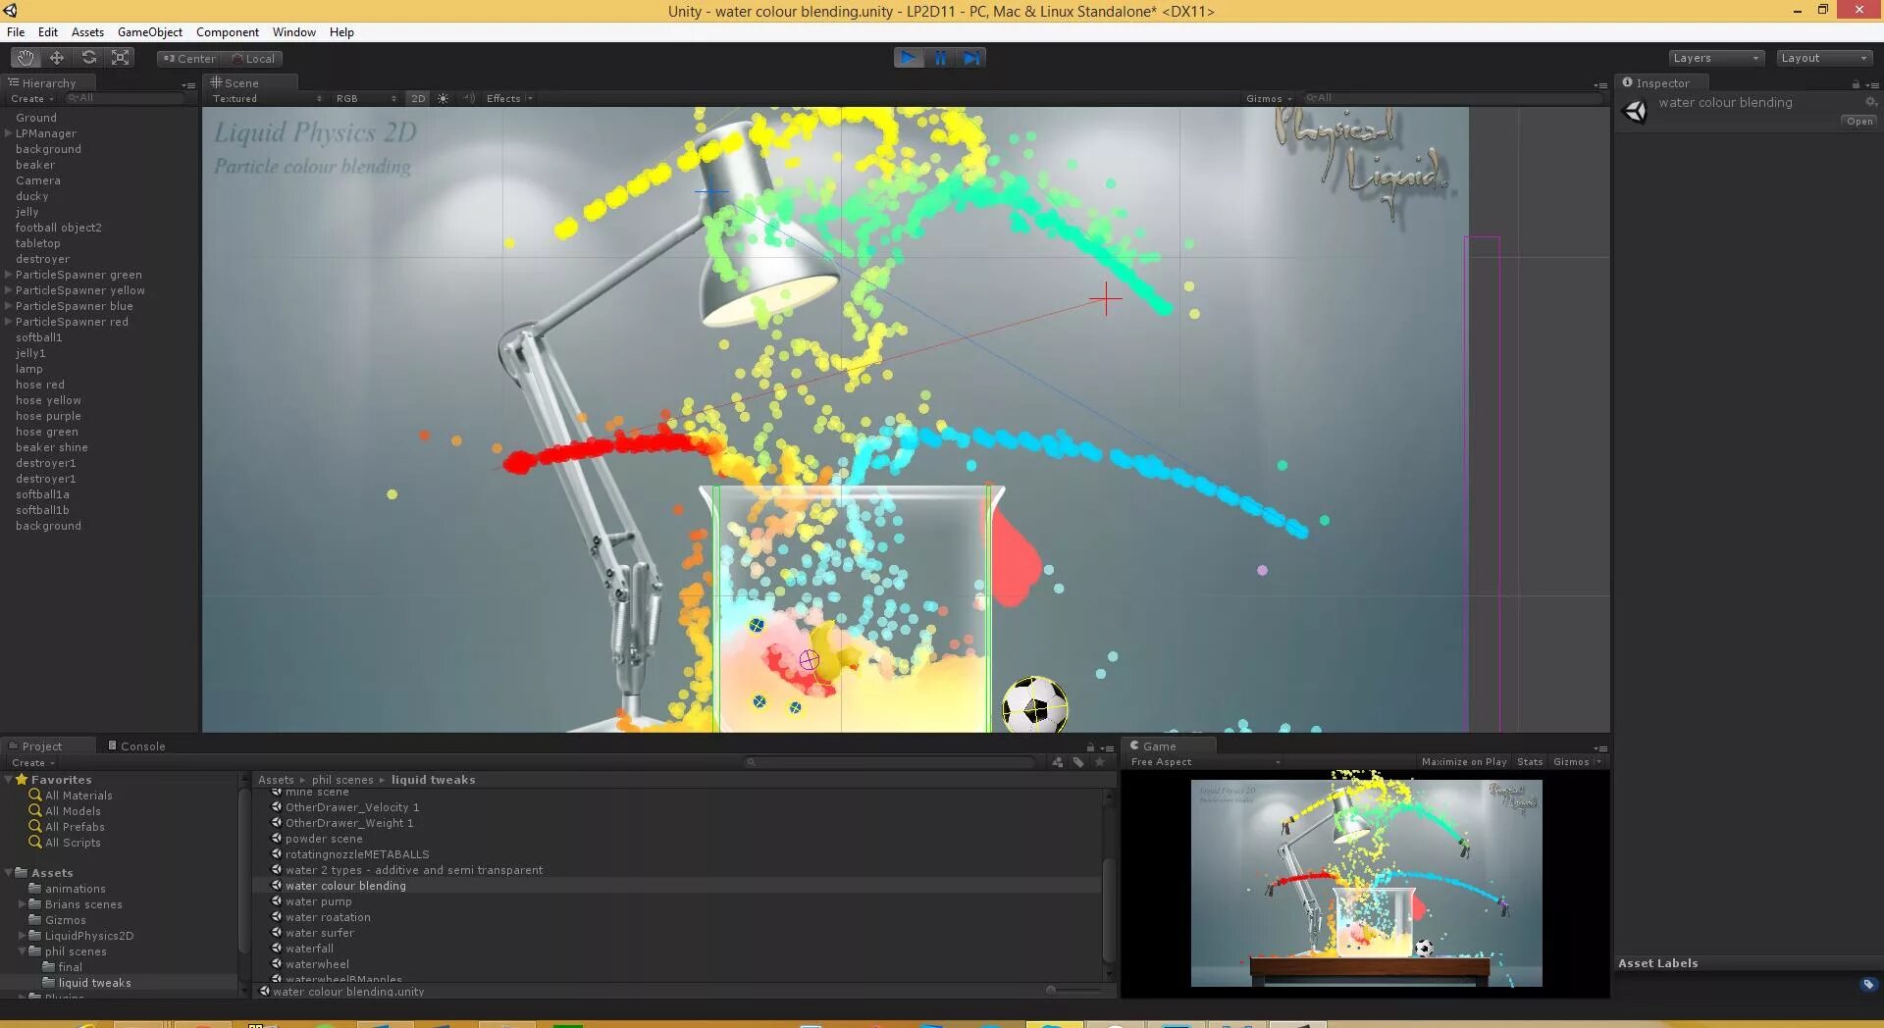Image resolution: width=1884 pixels, height=1028 pixels.
Task: Click 'Assets' in breadcrumb path
Action: pos(276,780)
